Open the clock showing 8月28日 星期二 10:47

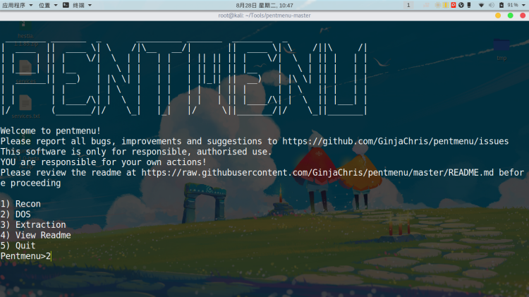click(x=264, y=5)
